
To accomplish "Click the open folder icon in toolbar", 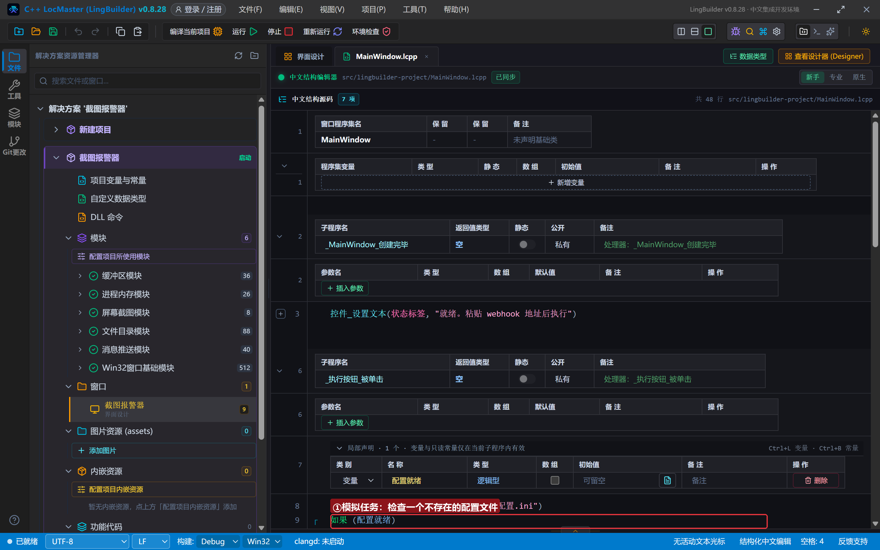I will click(36, 32).
